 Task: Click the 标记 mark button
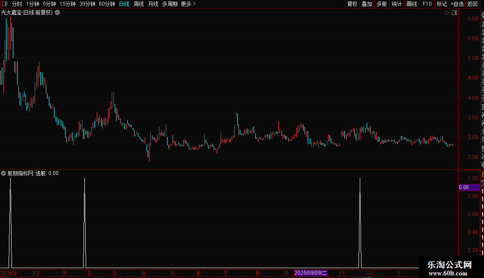(x=442, y=4)
